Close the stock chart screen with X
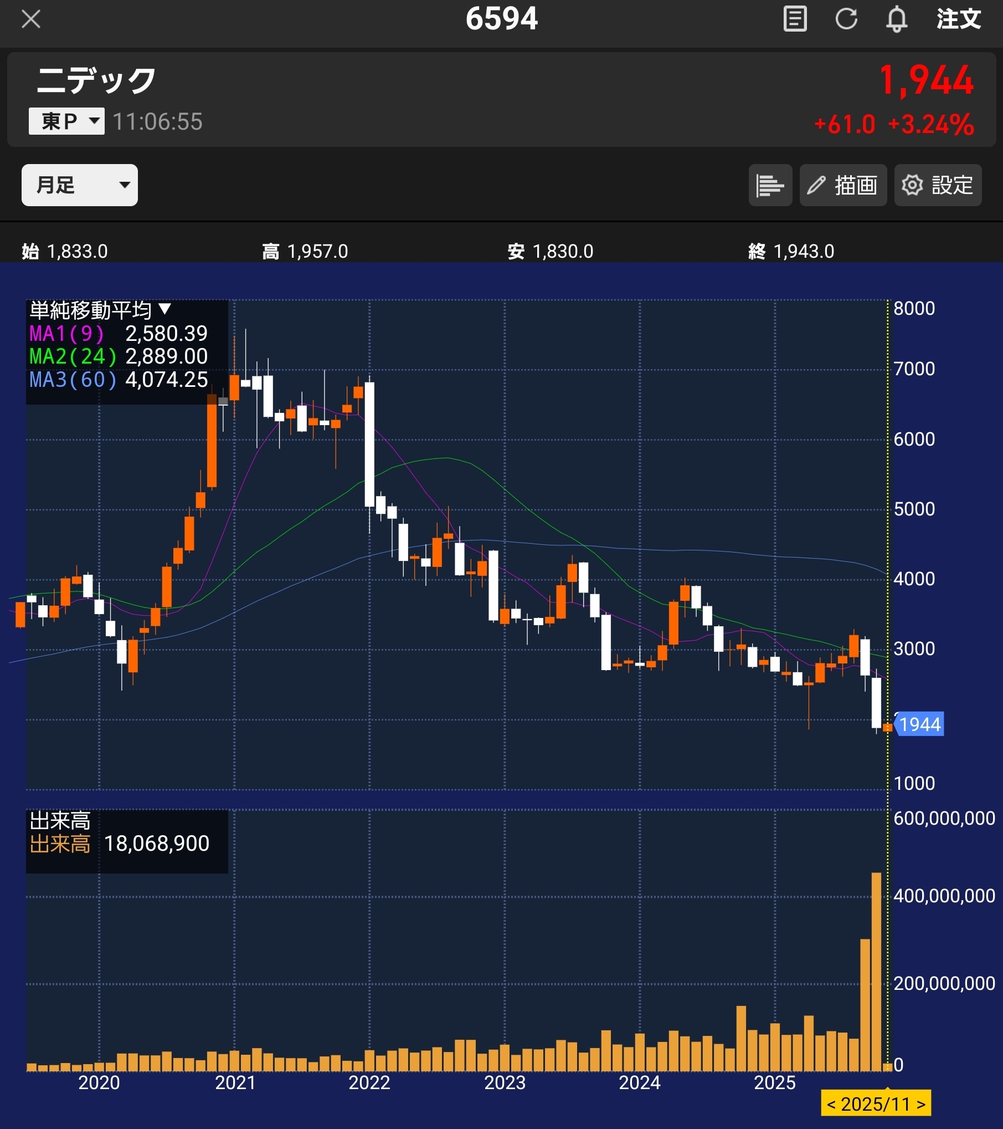 (x=30, y=19)
